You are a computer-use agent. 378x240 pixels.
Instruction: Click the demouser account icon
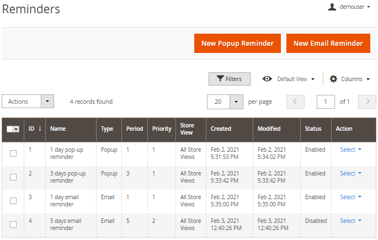point(332,7)
